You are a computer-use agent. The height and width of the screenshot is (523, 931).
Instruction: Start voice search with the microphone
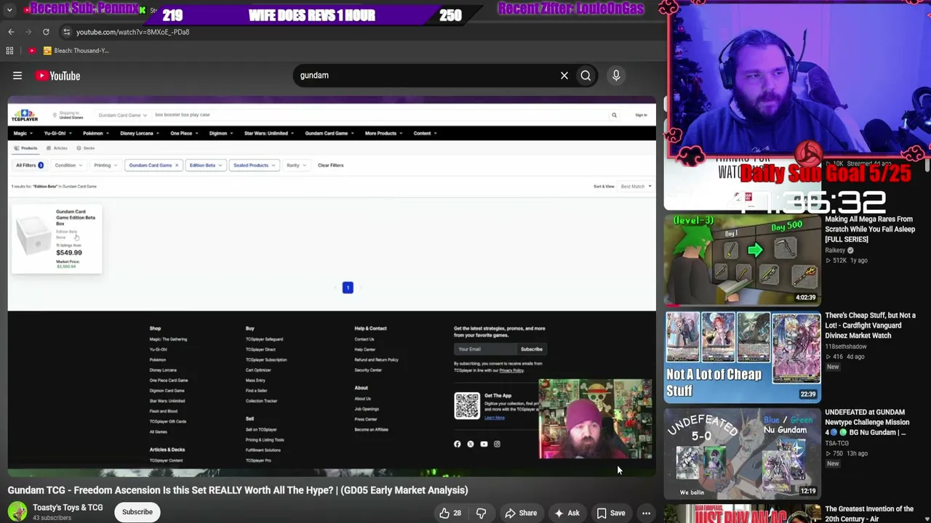pos(616,76)
